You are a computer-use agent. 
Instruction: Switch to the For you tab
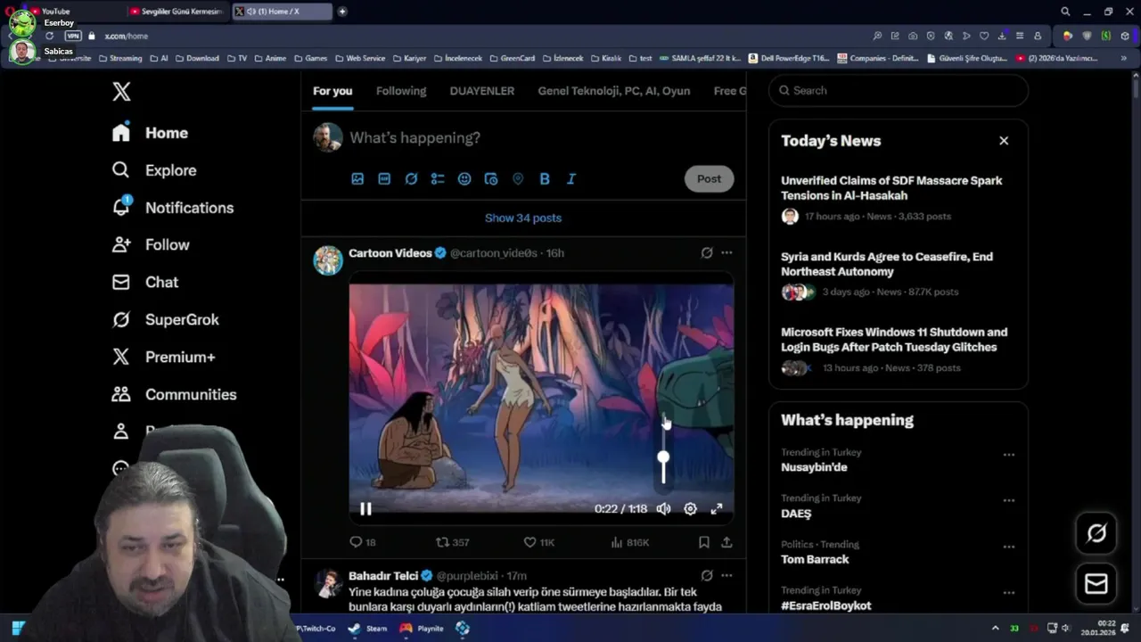pyautogui.click(x=332, y=91)
